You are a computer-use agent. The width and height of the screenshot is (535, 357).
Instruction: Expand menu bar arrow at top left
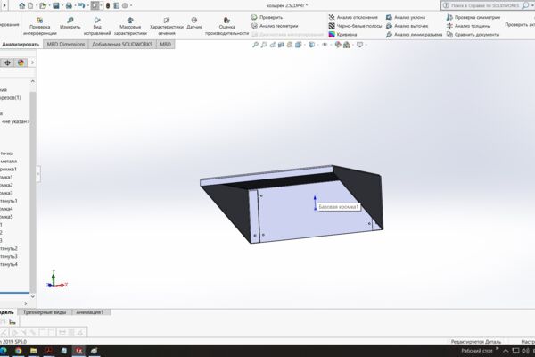[x=4, y=5]
